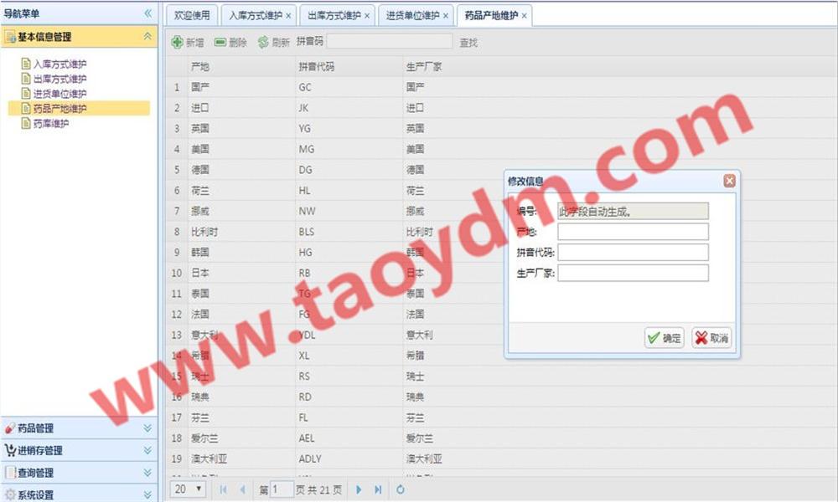
Task: Close the 进货单位维护 tab
Action: tap(446, 16)
